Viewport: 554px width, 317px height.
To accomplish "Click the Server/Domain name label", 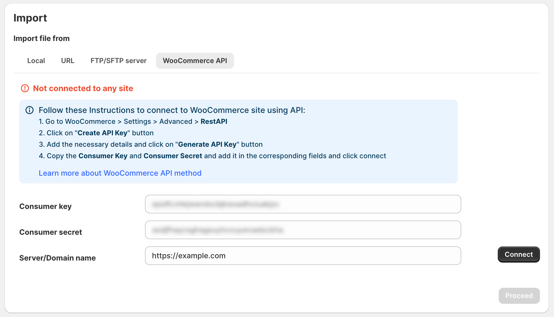I will [57, 258].
